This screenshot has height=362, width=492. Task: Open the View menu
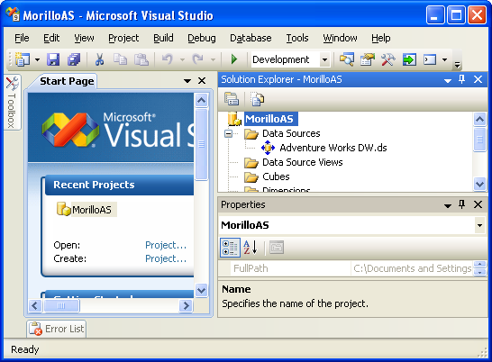(x=84, y=38)
